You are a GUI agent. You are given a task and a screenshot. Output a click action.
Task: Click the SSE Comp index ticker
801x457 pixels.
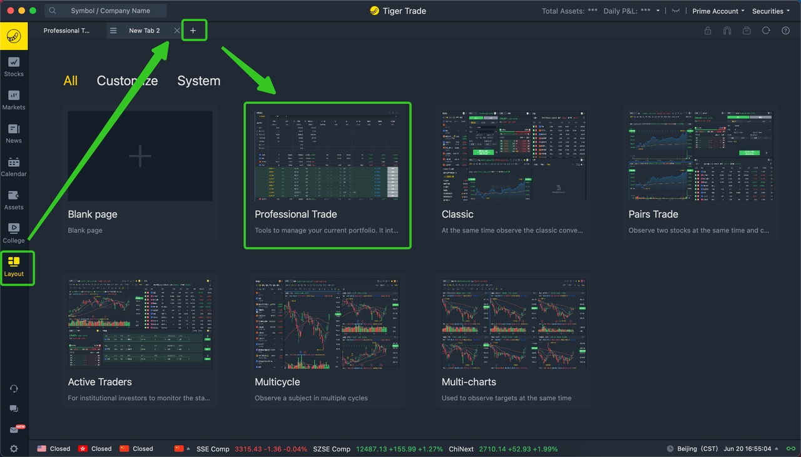[252, 449]
